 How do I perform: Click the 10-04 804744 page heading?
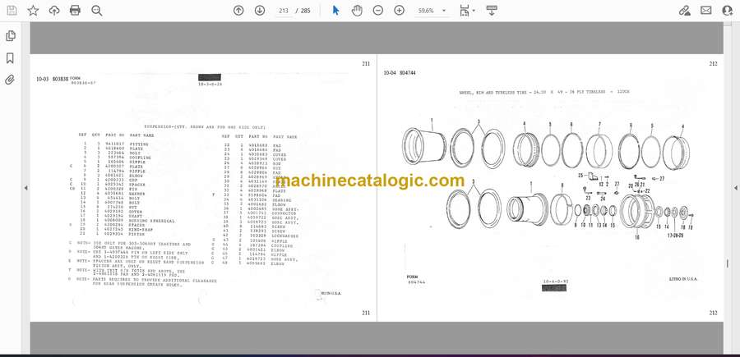[400, 73]
